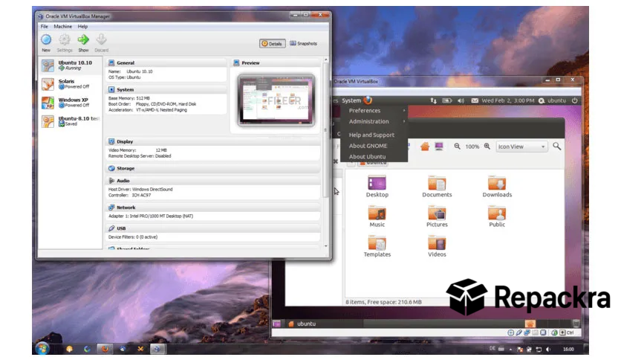Open the Machine menu
Screen dimensions: 621x360
pos(62,27)
